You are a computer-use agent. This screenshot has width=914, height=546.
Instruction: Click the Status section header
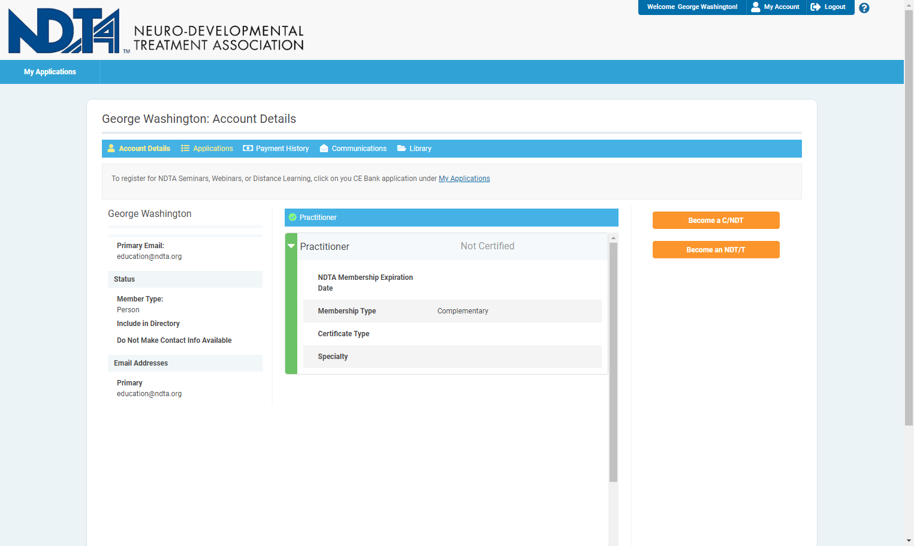click(185, 279)
